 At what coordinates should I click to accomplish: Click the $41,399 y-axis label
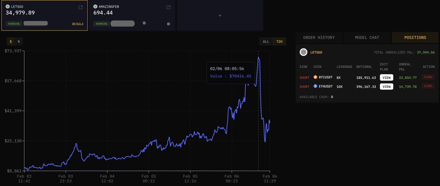pyautogui.click(x=13, y=111)
